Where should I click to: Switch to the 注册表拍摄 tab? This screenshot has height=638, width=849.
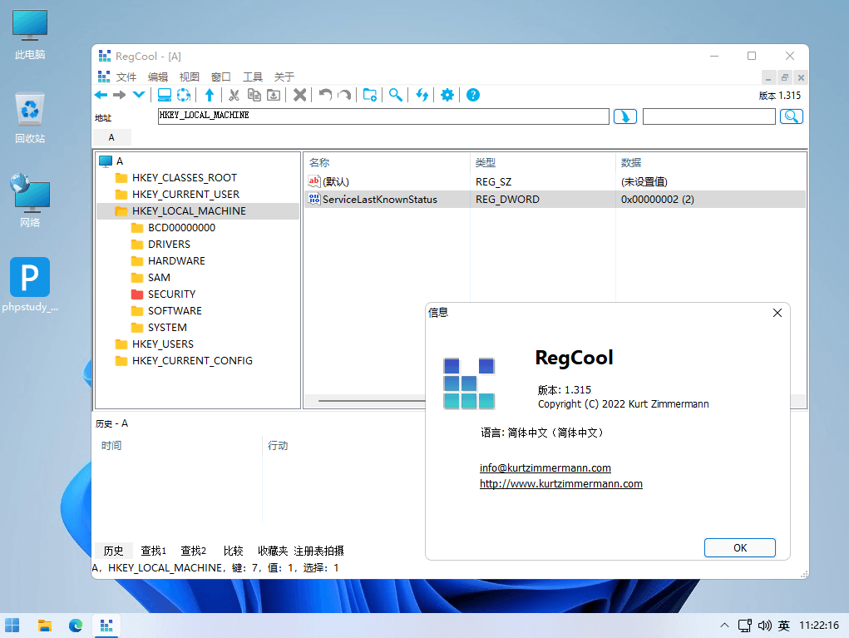[319, 551]
